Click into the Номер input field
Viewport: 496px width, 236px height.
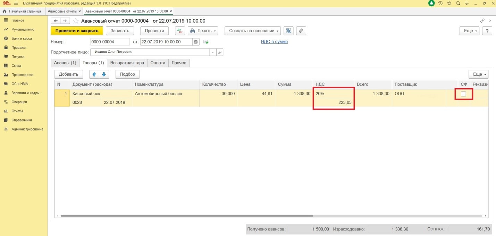coord(110,42)
